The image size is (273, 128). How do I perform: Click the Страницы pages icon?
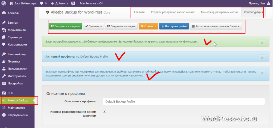[x=4, y=37]
